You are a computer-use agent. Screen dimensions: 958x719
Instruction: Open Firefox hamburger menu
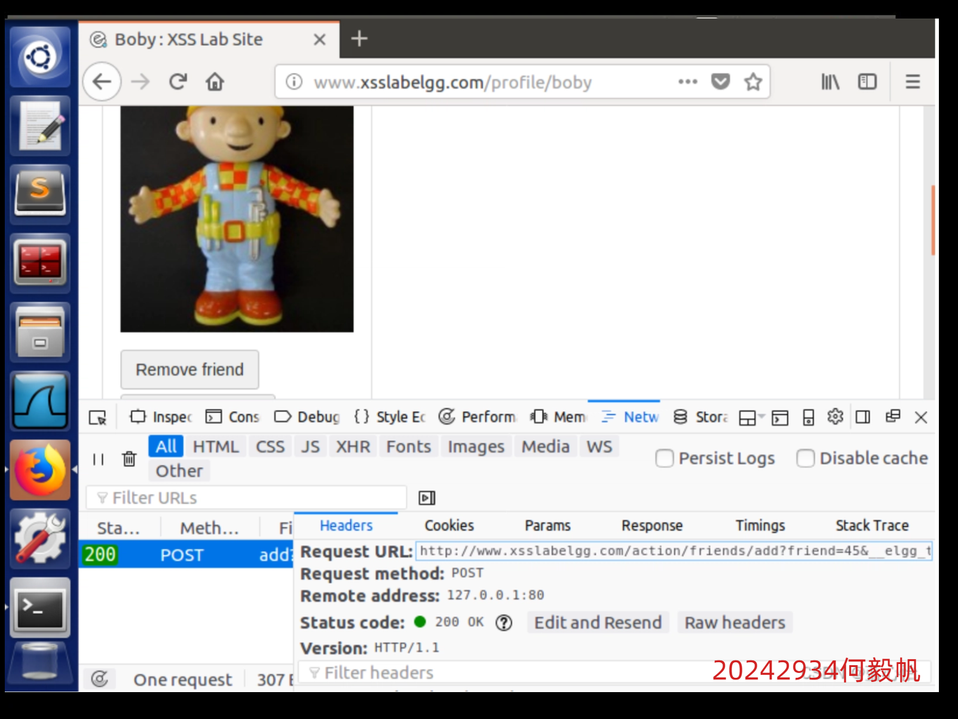coord(913,81)
